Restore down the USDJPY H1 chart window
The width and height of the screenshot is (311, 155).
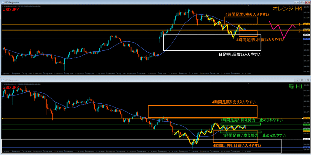tap(302, 80)
